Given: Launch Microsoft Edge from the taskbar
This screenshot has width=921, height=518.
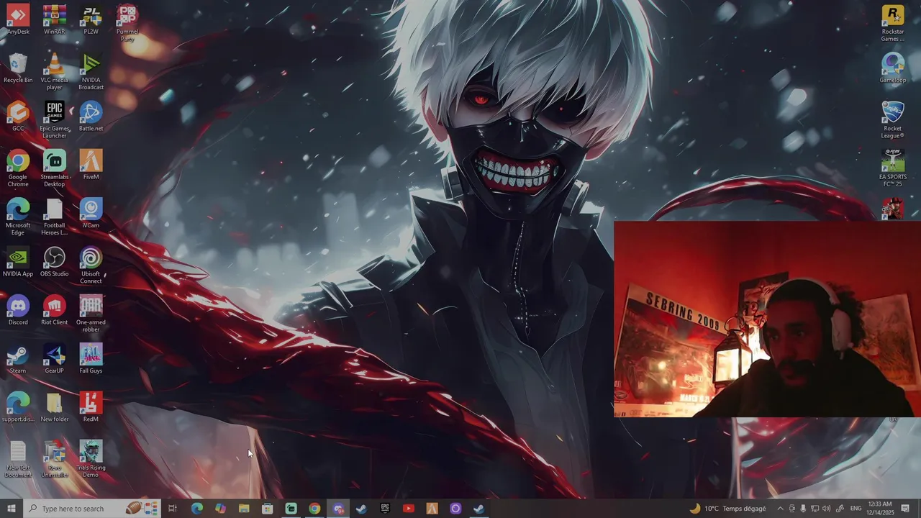Looking at the screenshot, I should coord(196,509).
